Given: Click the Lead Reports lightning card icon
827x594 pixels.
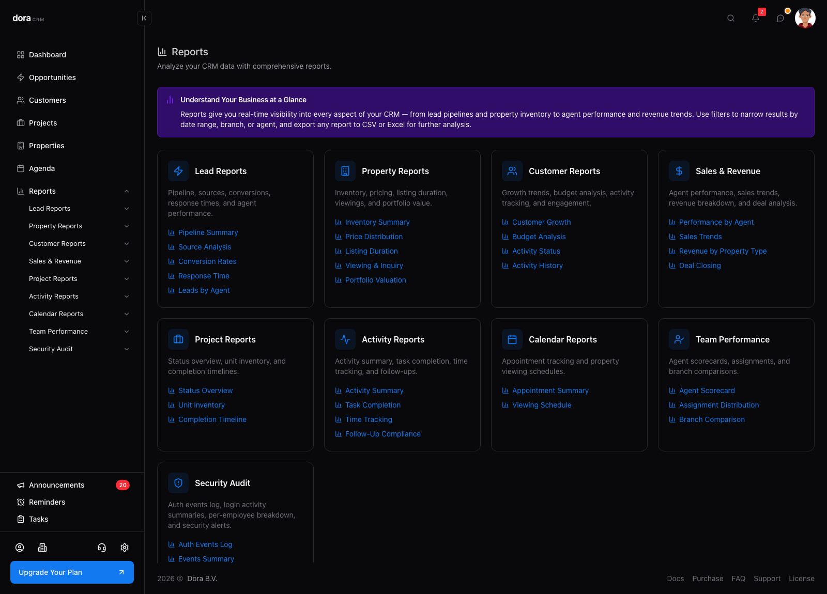Looking at the screenshot, I should (178, 171).
